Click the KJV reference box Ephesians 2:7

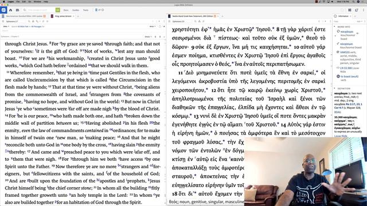click(x=16, y=21)
